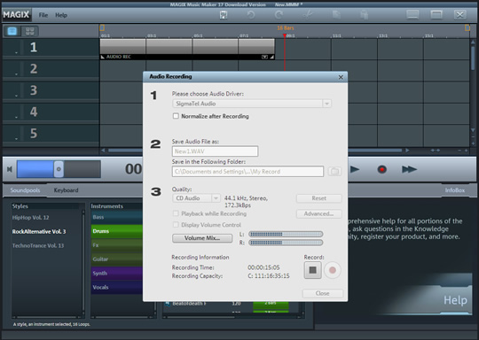The image size is (479, 340).
Task: Click the MAGIX logo
Action: coord(16,15)
